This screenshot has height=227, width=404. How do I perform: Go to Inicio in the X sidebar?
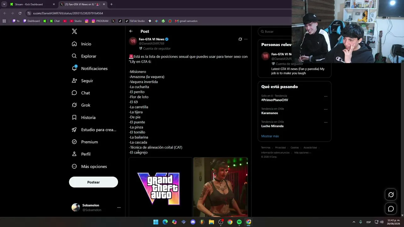pos(81,44)
